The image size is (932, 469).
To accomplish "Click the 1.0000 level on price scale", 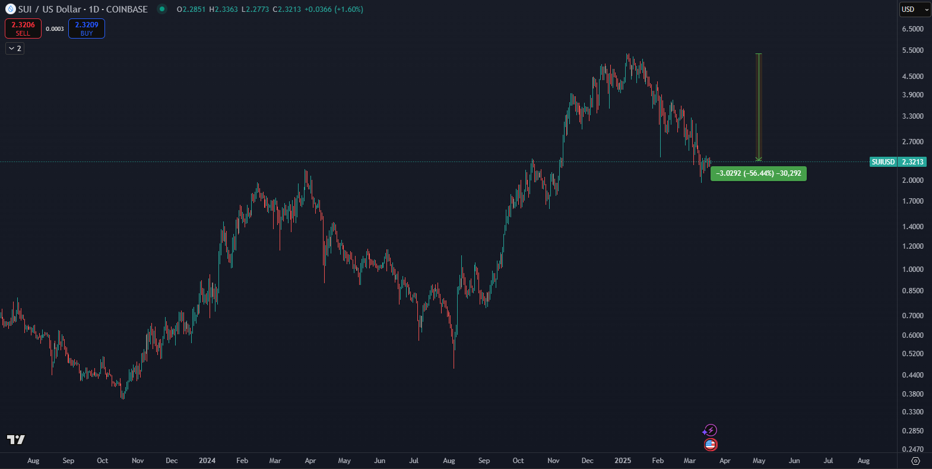I will [912, 269].
